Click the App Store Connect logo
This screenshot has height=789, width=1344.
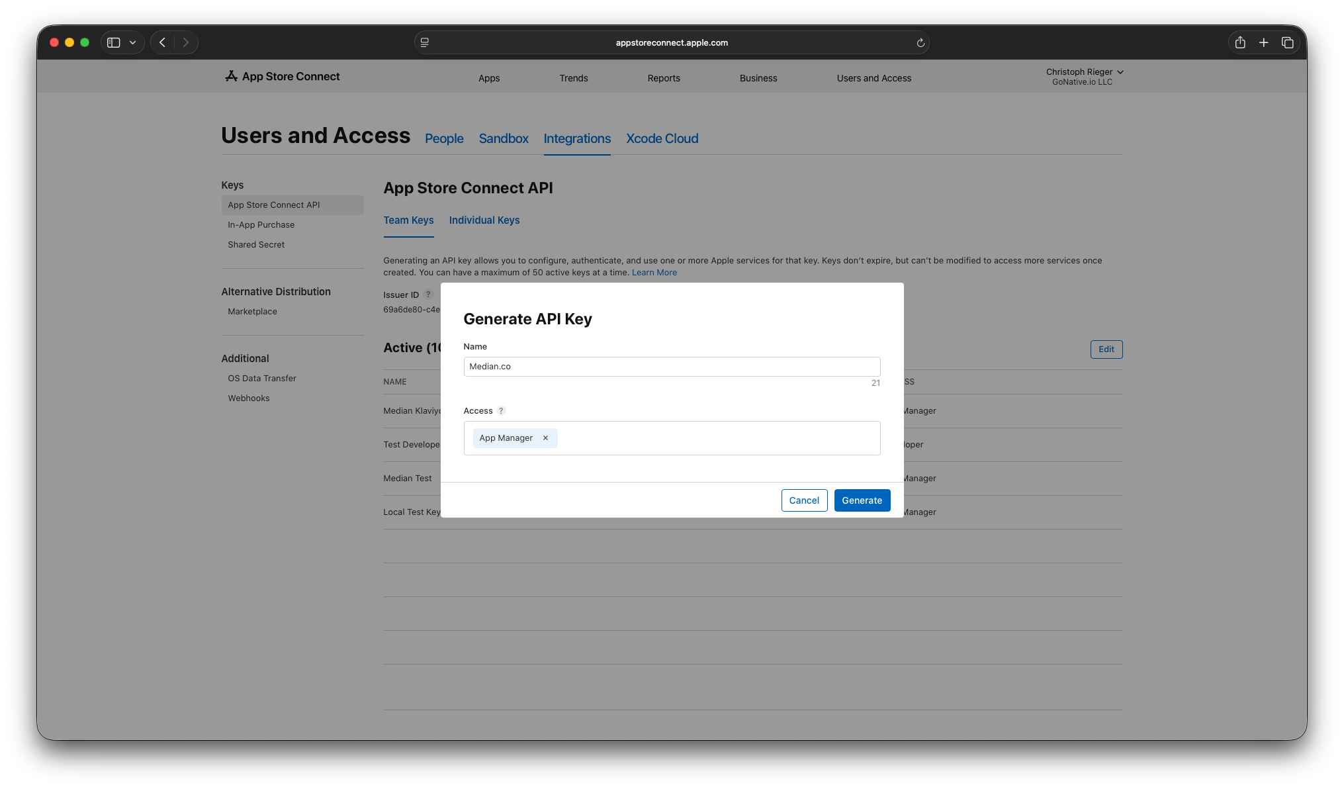click(x=283, y=77)
